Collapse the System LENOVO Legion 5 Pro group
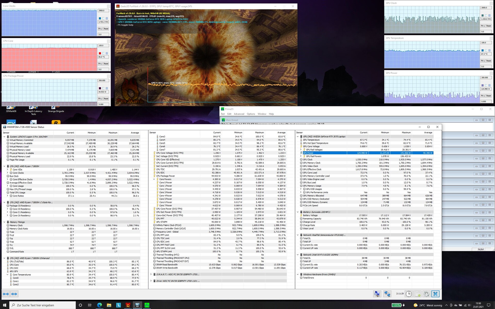 [x=4, y=137]
